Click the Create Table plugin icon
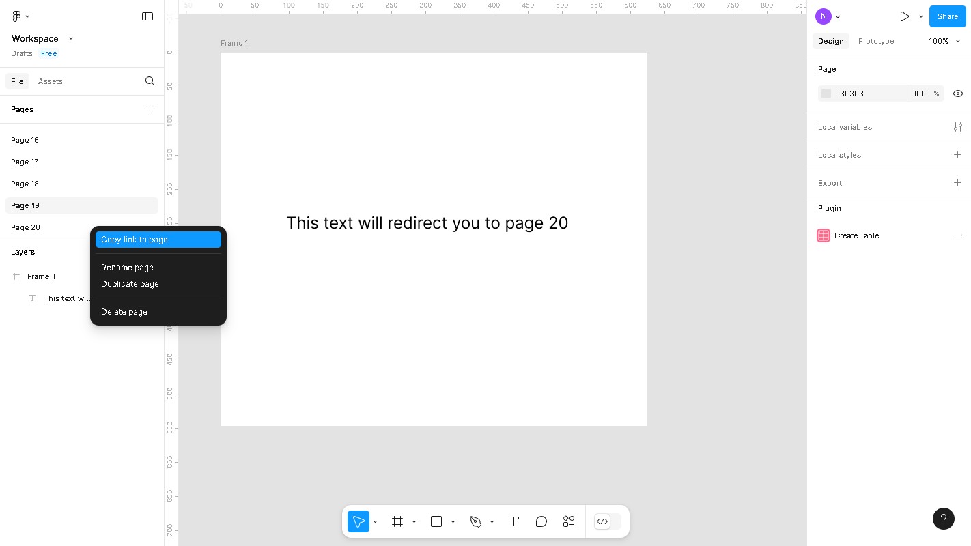 (x=824, y=235)
